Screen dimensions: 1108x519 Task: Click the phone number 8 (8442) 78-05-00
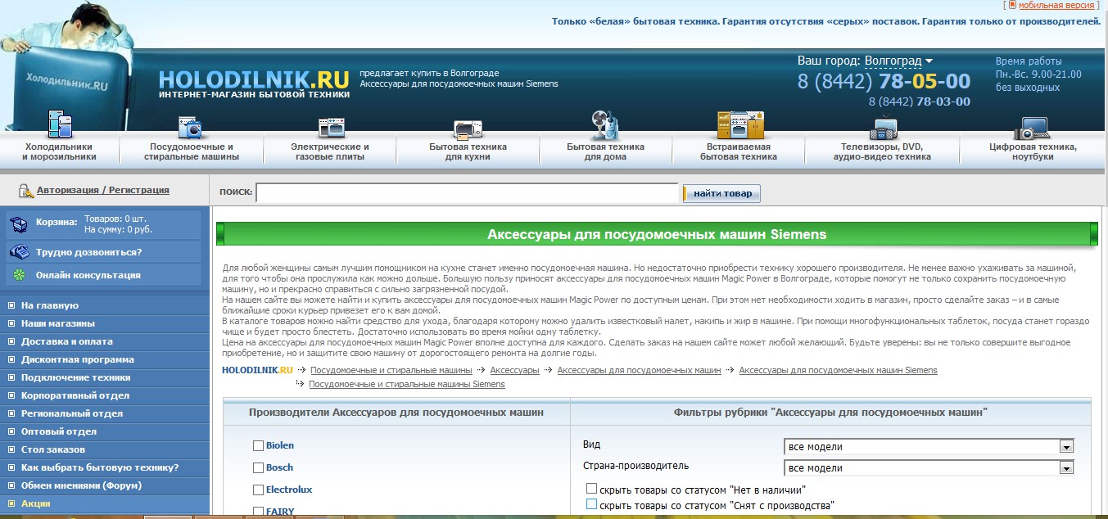(884, 82)
